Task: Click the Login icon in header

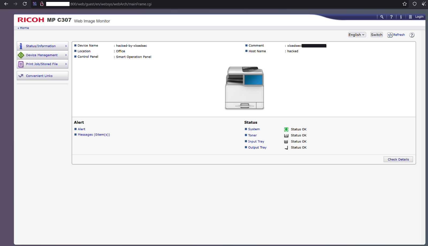Action: (x=410, y=17)
